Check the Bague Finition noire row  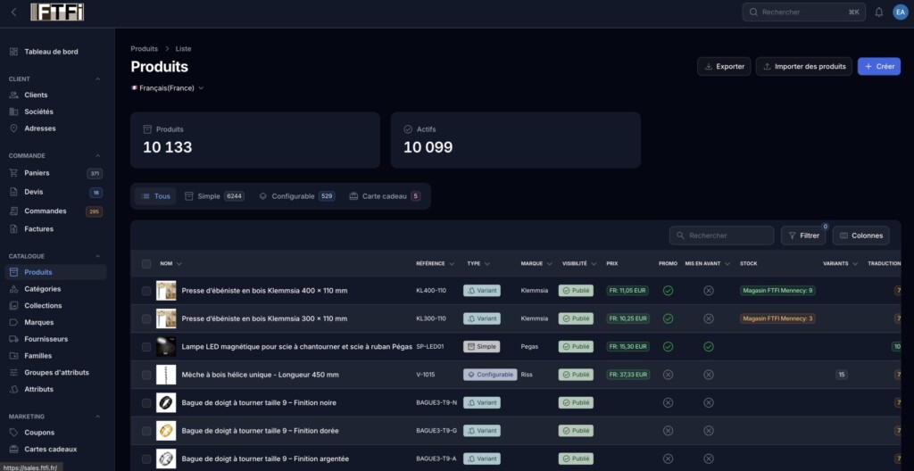[146, 403]
